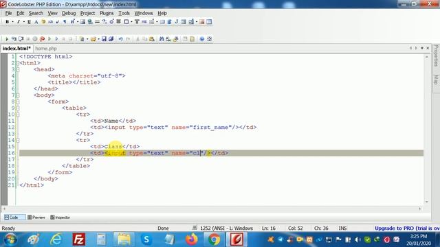Undo the last edit via toolbar arrow
The height and width of the screenshot is (247, 440).
(121, 39)
